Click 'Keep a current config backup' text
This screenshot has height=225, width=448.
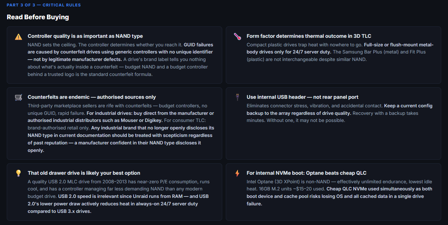pyautogui.click(x=340, y=109)
